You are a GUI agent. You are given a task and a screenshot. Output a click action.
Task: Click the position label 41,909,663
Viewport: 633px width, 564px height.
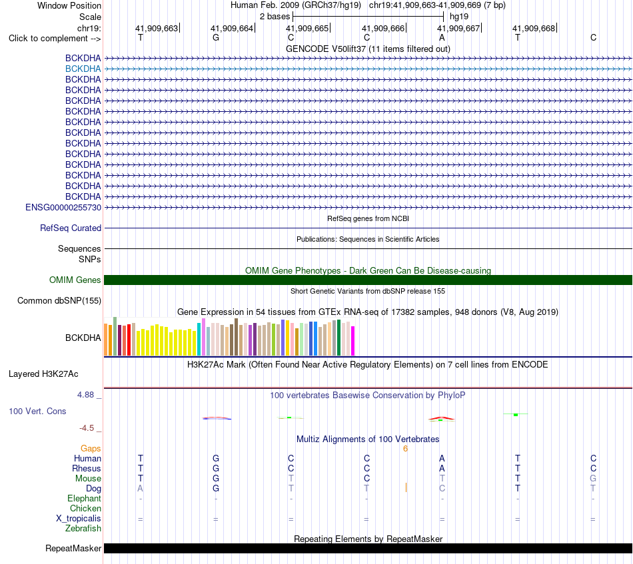156,28
